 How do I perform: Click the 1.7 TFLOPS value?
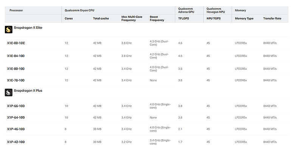[x=180, y=142]
